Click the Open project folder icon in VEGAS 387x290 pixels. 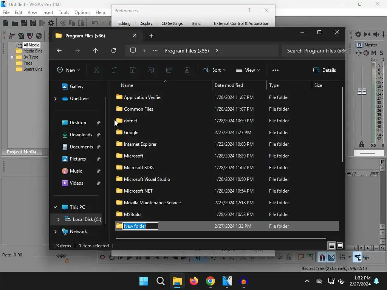pyautogui.click(x=15, y=23)
